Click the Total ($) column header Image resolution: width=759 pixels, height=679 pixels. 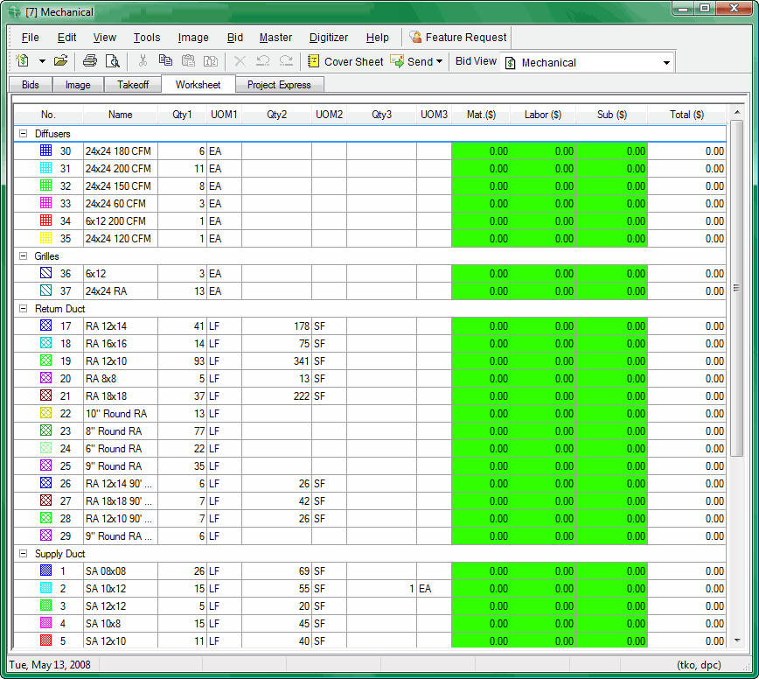[x=687, y=115]
